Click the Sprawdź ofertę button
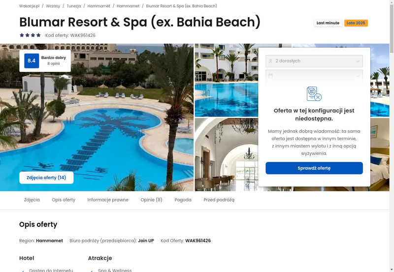This screenshot has width=394, height=272. pos(314,168)
